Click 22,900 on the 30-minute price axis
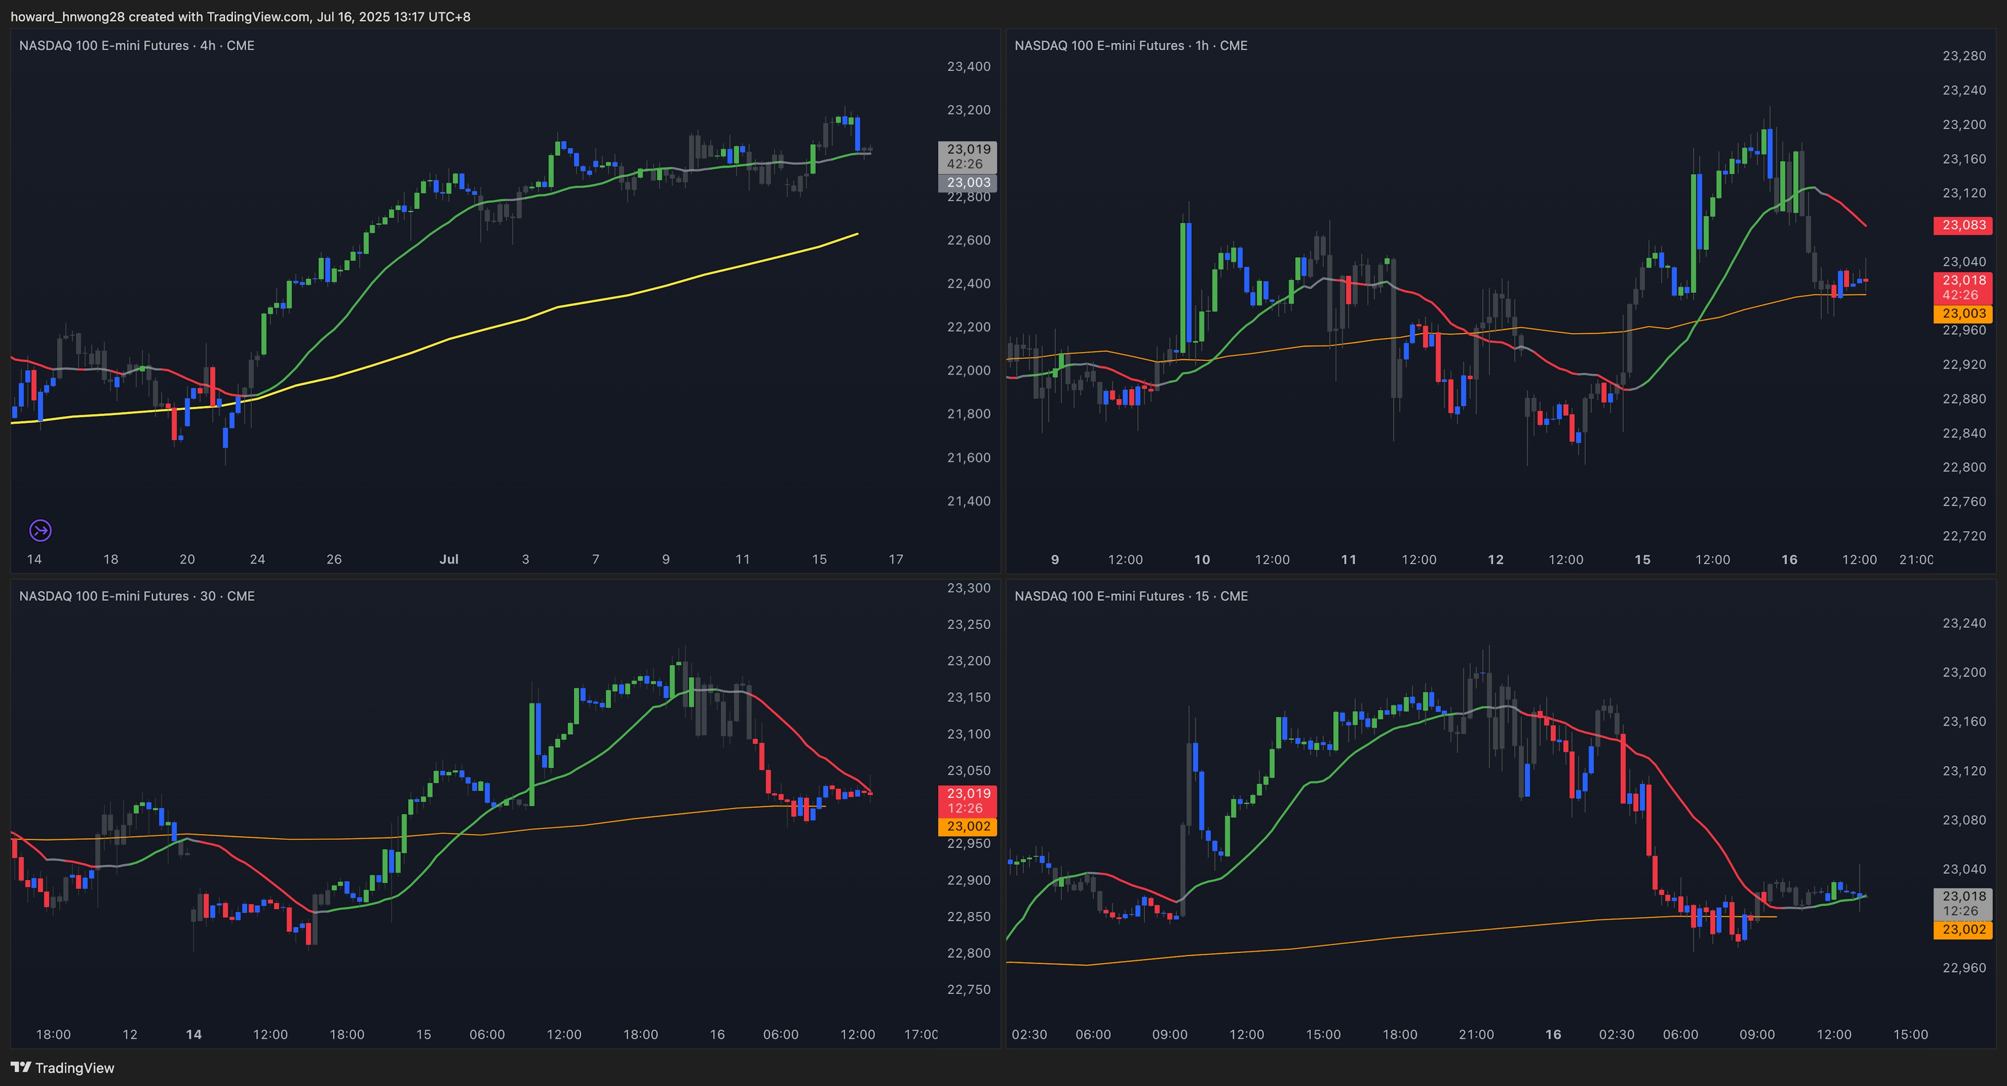Image resolution: width=2007 pixels, height=1086 pixels. (x=968, y=880)
